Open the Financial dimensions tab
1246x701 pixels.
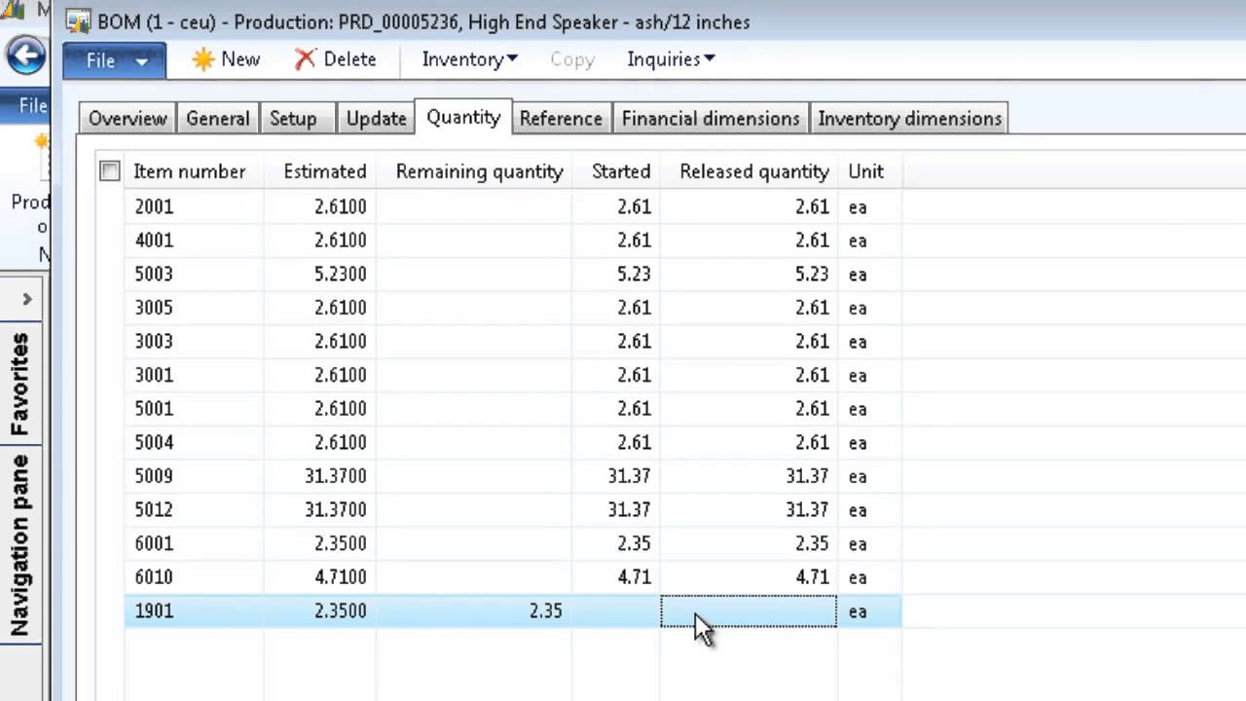click(x=711, y=118)
